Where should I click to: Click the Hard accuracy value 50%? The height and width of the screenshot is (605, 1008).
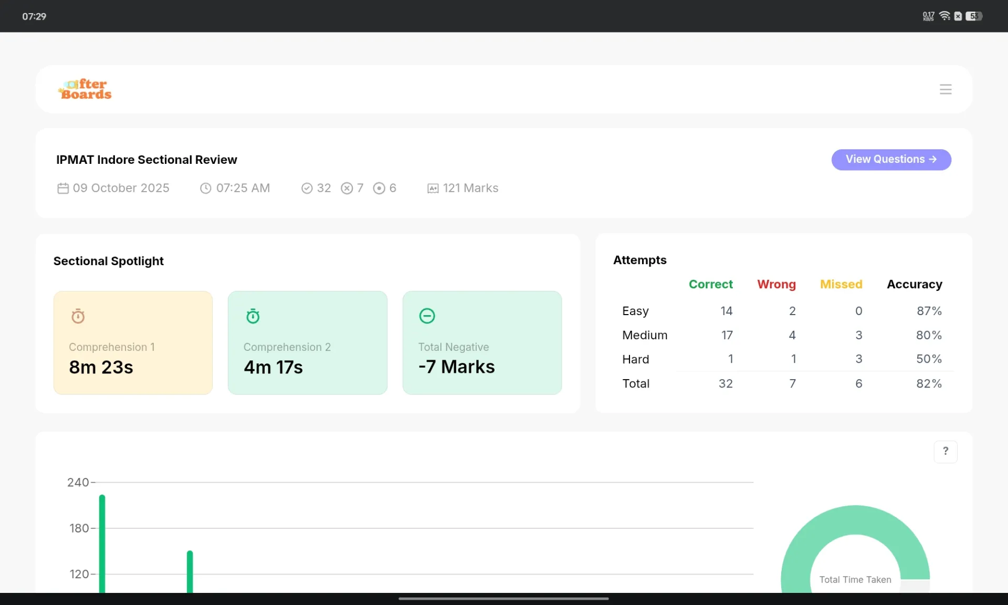(929, 359)
